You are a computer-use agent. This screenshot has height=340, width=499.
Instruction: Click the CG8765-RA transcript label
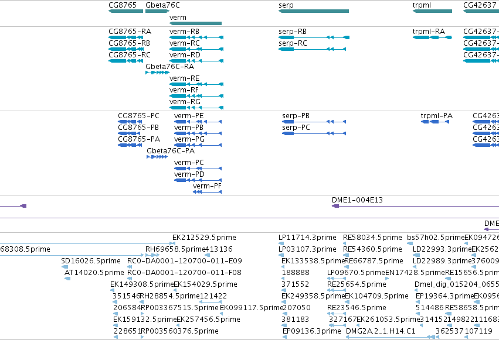pos(130,32)
